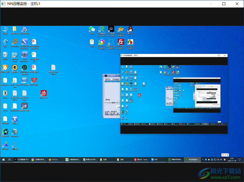Open the Tencent QQ penguin icon
This screenshot has width=244, height=182.
130,29
